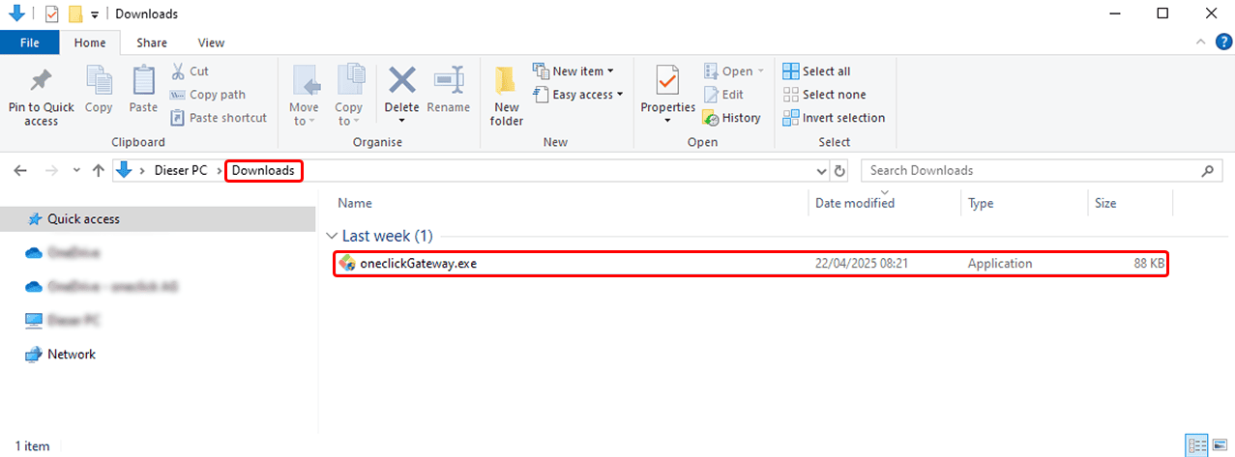1235x457 pixels.
Task: Open Properties via checkmark icon
Action: pyautogui.click(x=667, y=80)
